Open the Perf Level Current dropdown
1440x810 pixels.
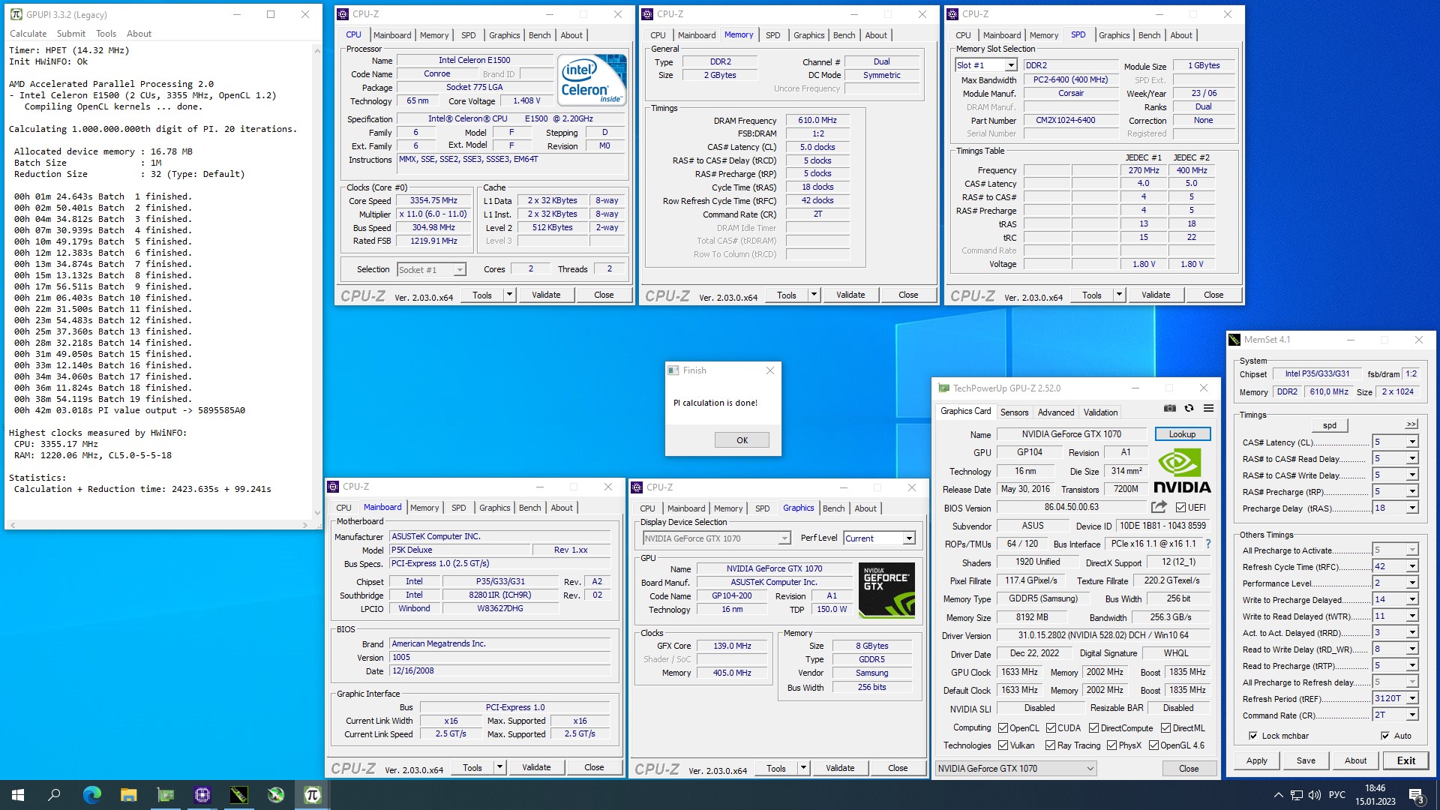pos(908,538)
